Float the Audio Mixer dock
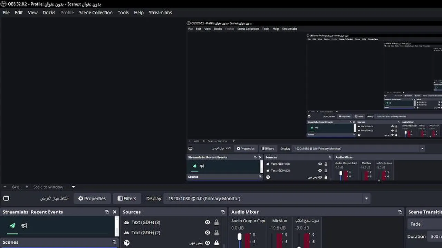Viewport: 442px width, 248px height. [400, 212]
